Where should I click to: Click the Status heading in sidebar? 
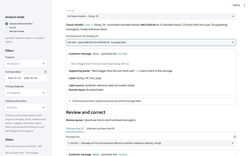9,140
